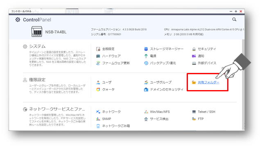This screenshot has width=262, height=148.
Task: Open the 全般設定 text link
Action: (108, 49)
